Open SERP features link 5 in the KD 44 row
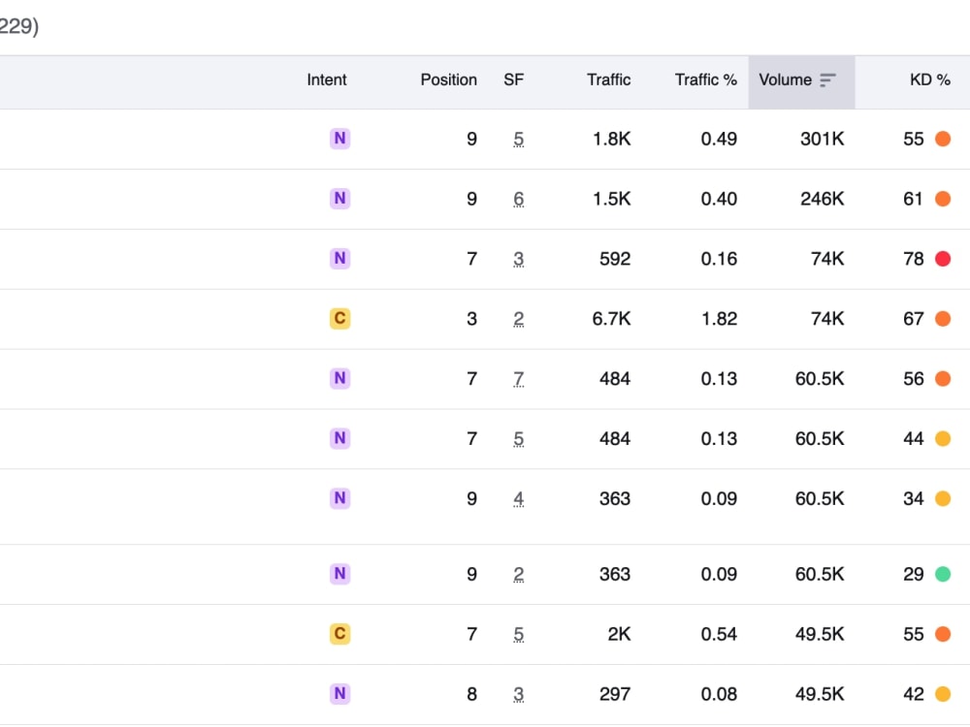The height and width of the screenshot is (727, 970). (518, 439)
